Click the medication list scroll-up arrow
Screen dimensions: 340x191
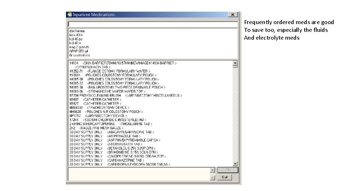coord(235,63)
